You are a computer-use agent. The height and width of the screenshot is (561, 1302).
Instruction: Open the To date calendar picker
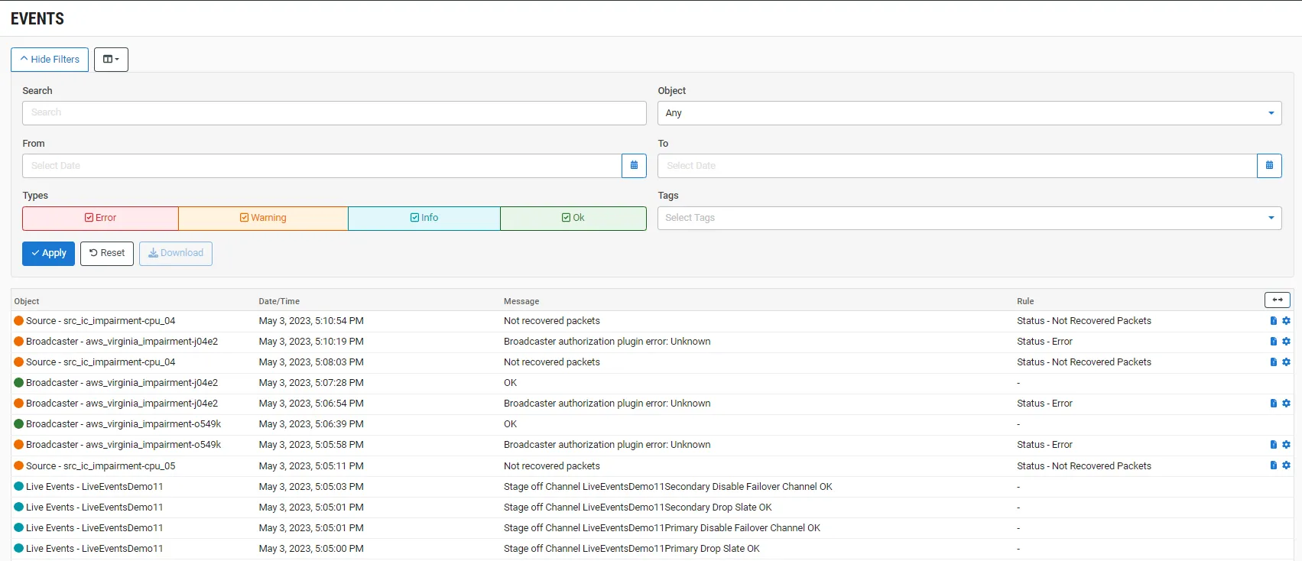tap(1269, 166)
